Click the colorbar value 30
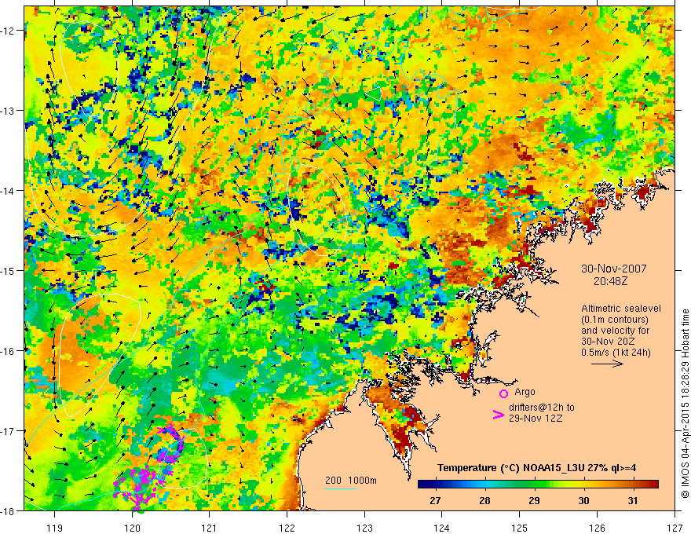Screen dimensions: 691x534 pos(583,500)
